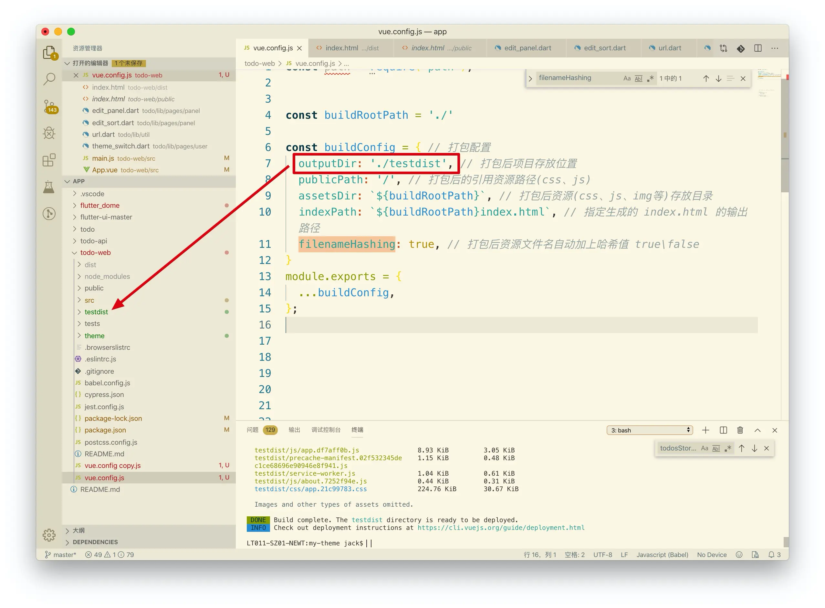
Task: Click the split editor icon in the editor toolbar
Action: (758, 48)
